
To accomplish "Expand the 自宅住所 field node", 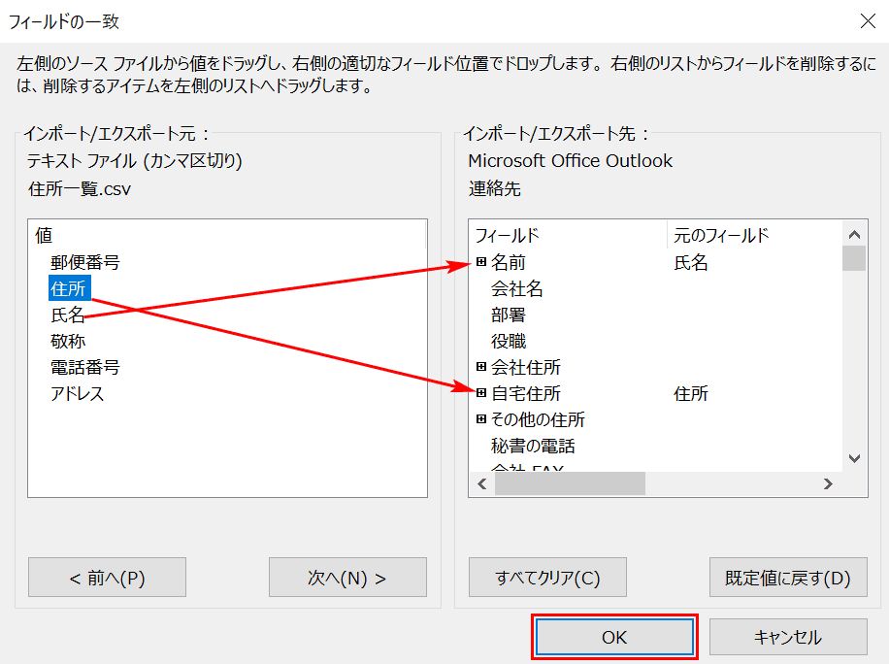I will [481, 392].
